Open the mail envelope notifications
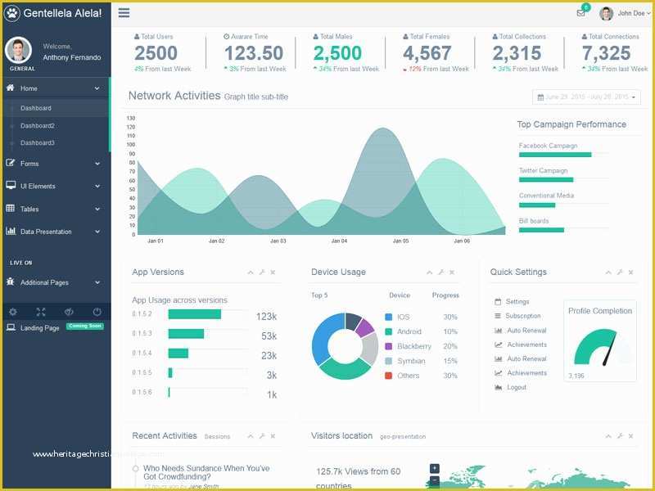 tap(580, 13)
